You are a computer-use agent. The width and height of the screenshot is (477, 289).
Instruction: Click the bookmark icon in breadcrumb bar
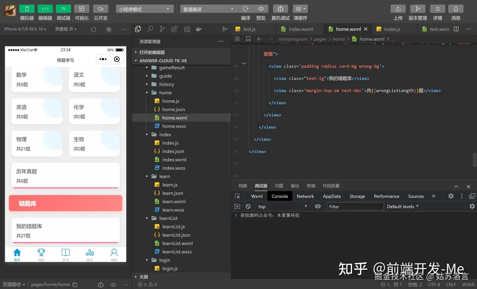pos(248,39)
